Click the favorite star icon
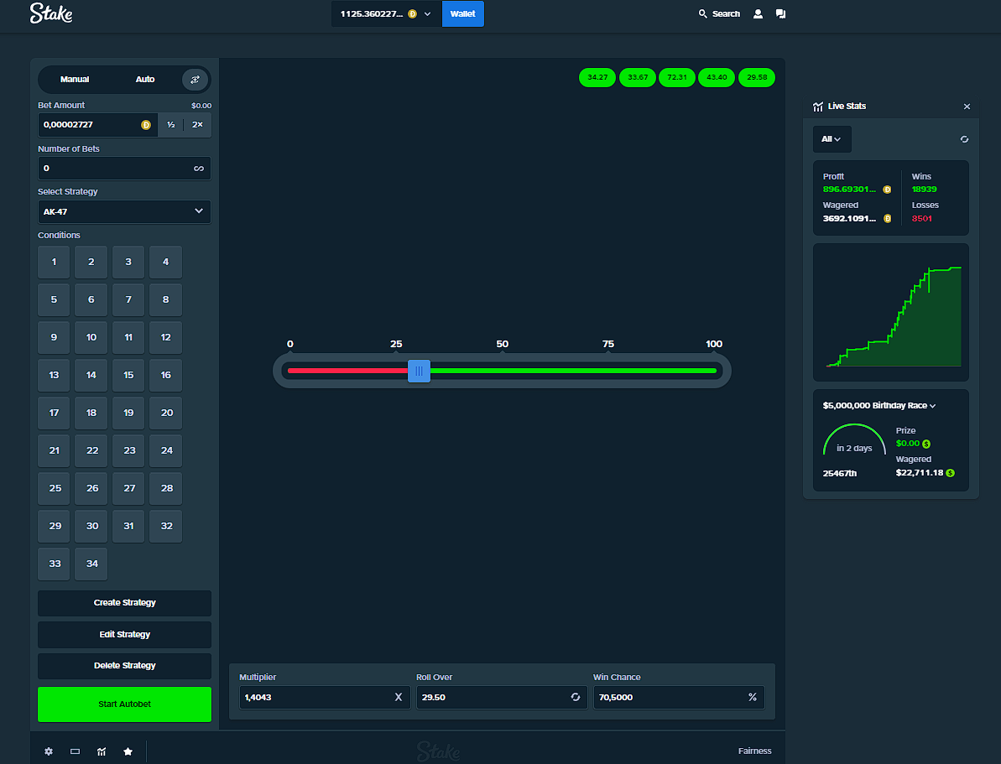This screenshot has width=1001, height=764. click(x=128, y=751)
